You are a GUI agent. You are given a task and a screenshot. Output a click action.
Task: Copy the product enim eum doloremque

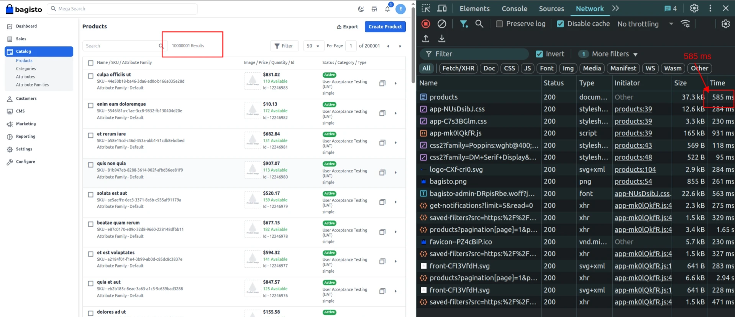pos(382,113)
